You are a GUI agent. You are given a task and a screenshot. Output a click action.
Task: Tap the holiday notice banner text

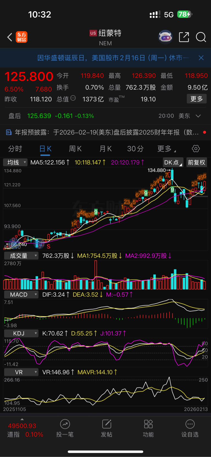(x=113, y=58)
